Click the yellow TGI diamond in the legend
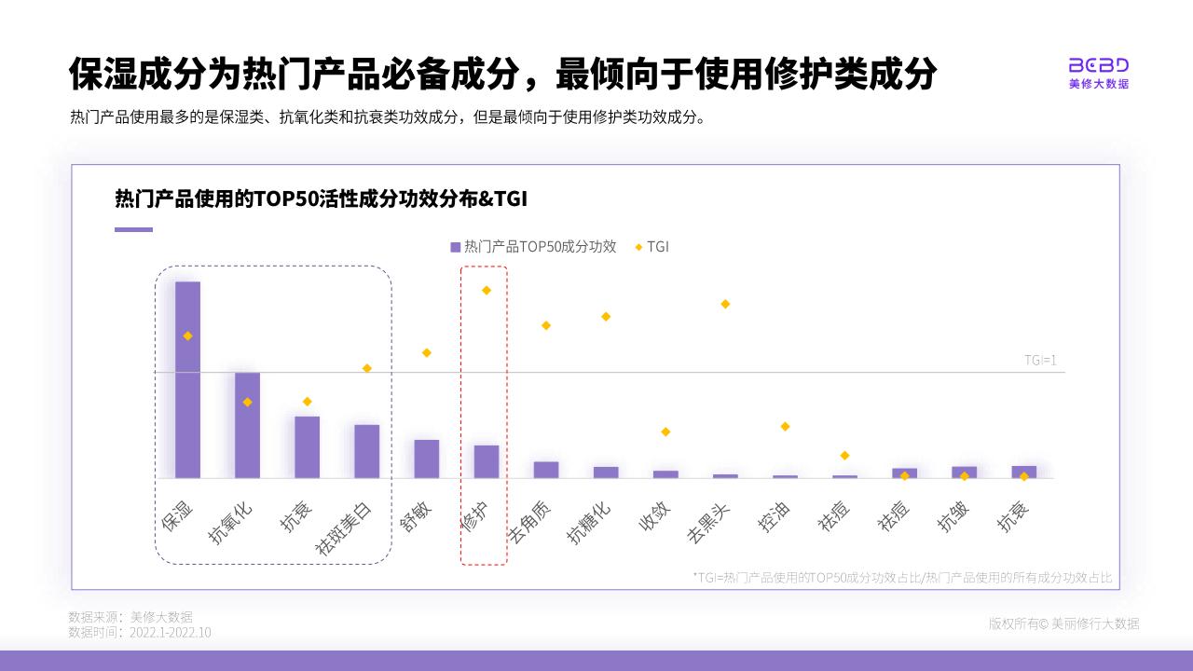 638,247
